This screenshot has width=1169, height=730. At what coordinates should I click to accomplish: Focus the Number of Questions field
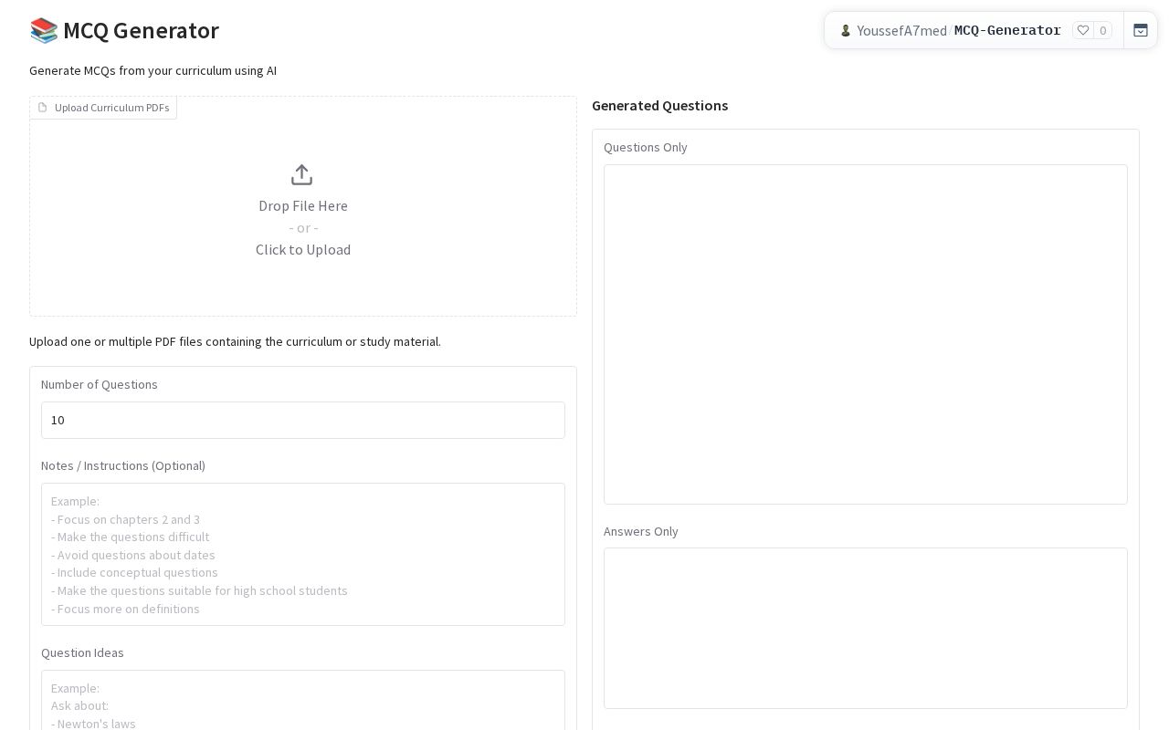click(x=303, y=420)
